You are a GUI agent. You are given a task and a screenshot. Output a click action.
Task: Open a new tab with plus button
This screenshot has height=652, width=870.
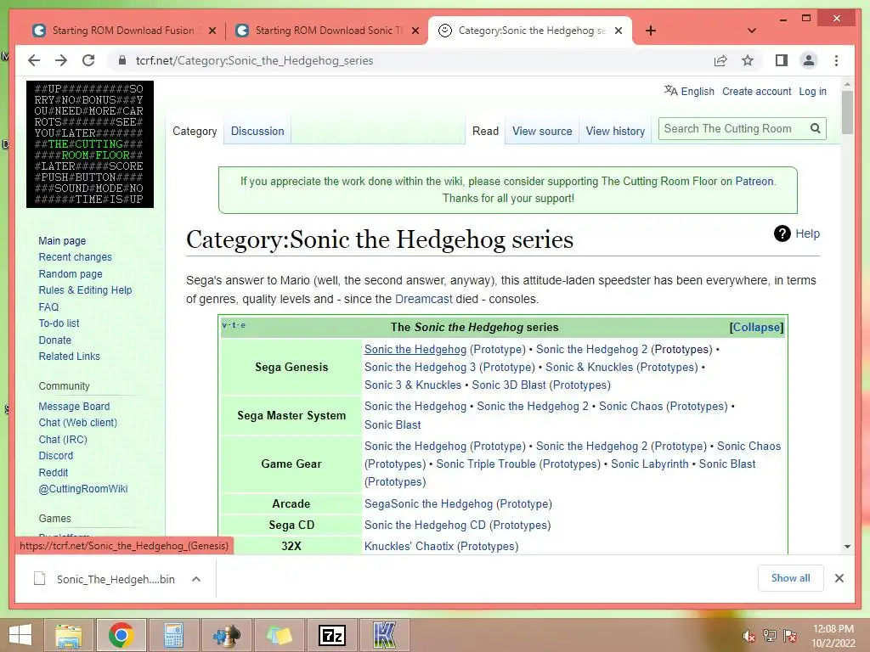[x=650, y=31]
